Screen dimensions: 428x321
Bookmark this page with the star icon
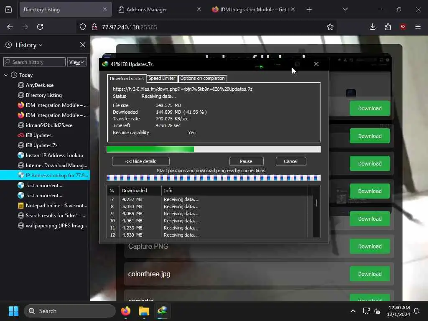click(x=330, y=27)
